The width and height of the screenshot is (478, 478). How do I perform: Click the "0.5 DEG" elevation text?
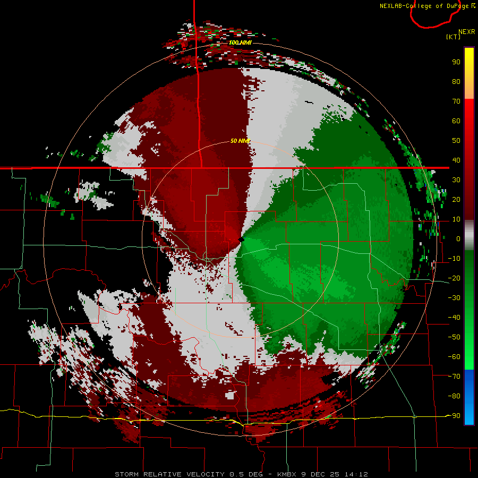[x=246, y=474]
